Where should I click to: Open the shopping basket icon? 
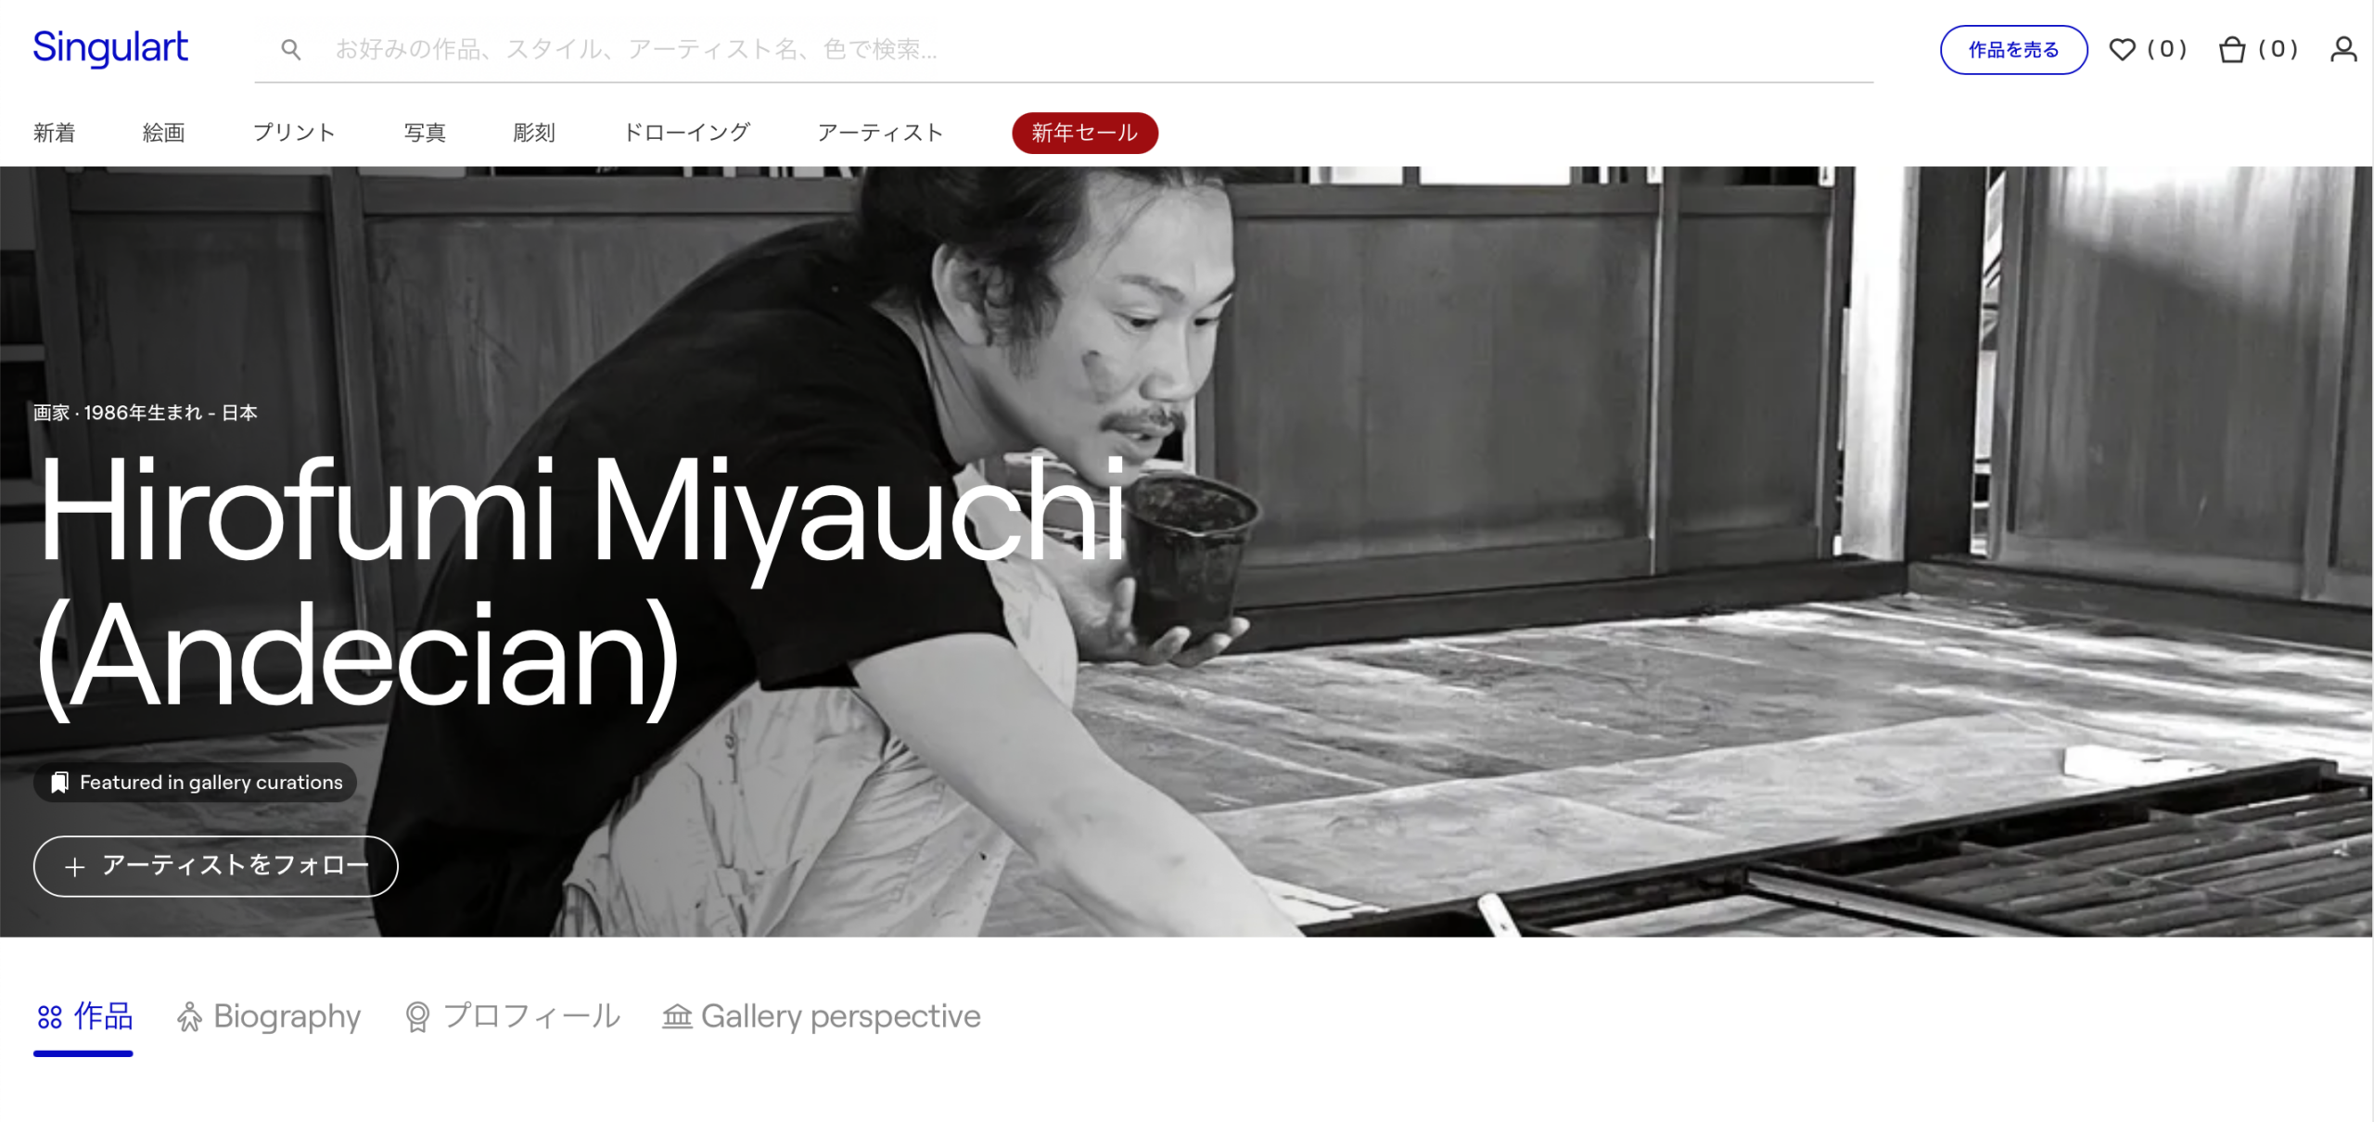point(2231,49)
